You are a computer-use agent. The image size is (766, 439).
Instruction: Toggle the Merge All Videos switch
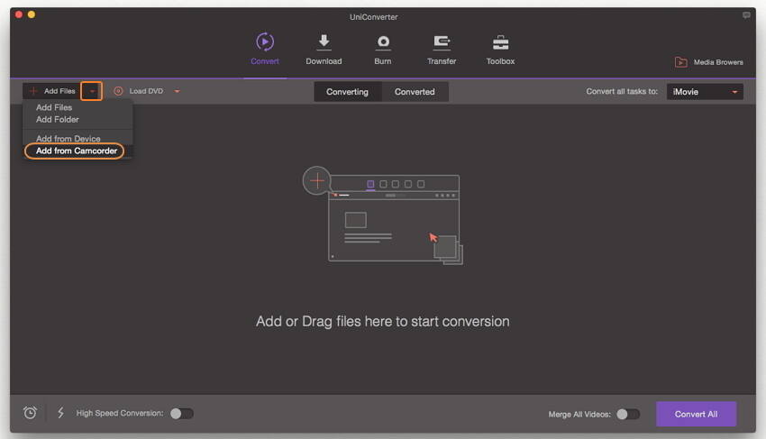[628, 414]
